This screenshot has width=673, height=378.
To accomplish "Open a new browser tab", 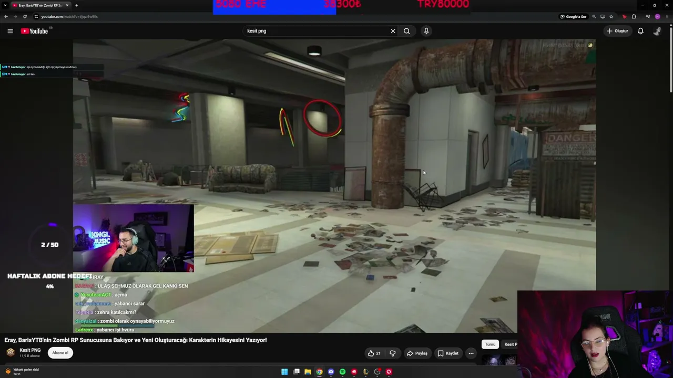I will (x=77, y=5).
